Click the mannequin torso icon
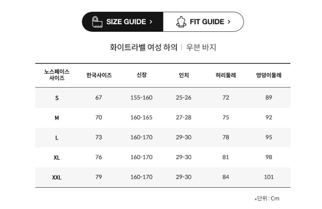322x209 pixels. (x=181, y=22)
